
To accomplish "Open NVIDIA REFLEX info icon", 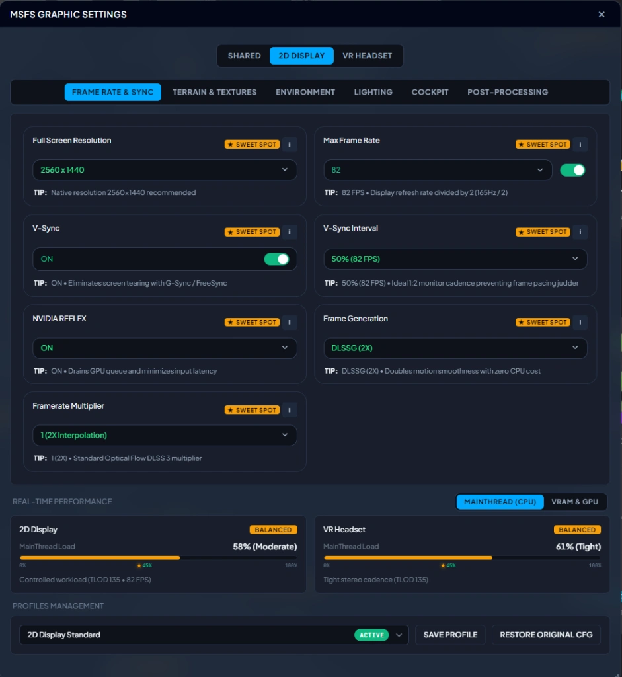I will pyautogui.click(x=290, y=322).
